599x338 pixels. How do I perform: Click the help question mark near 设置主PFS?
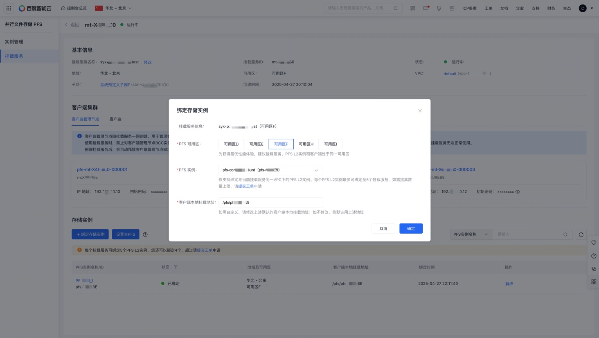145,234
